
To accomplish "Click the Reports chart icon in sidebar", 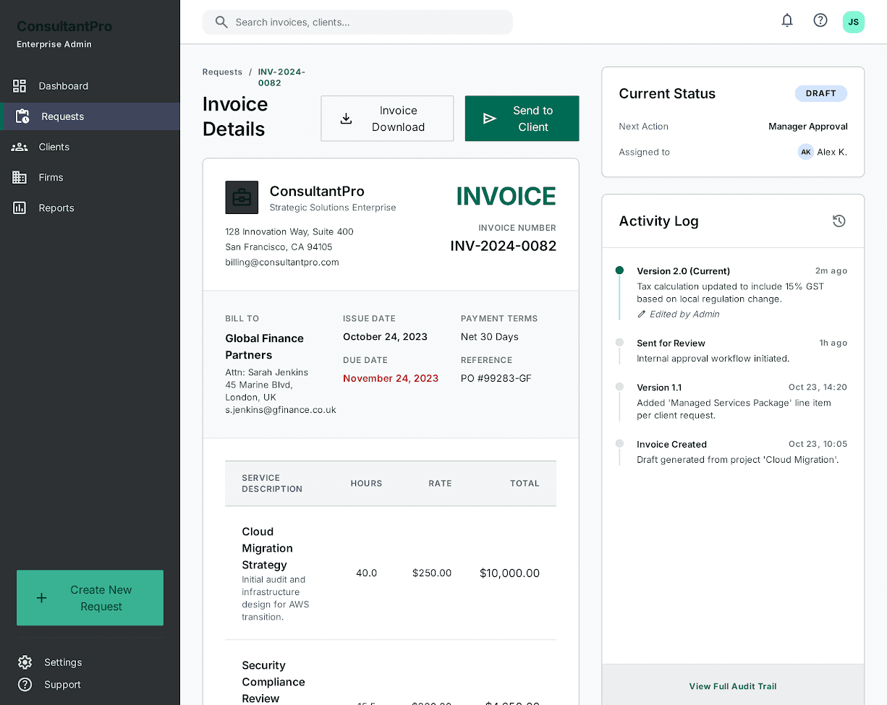I will click(x=20, y=208).
